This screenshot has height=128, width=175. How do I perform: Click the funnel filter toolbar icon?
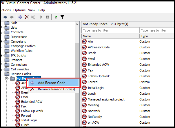coord(62,17)
